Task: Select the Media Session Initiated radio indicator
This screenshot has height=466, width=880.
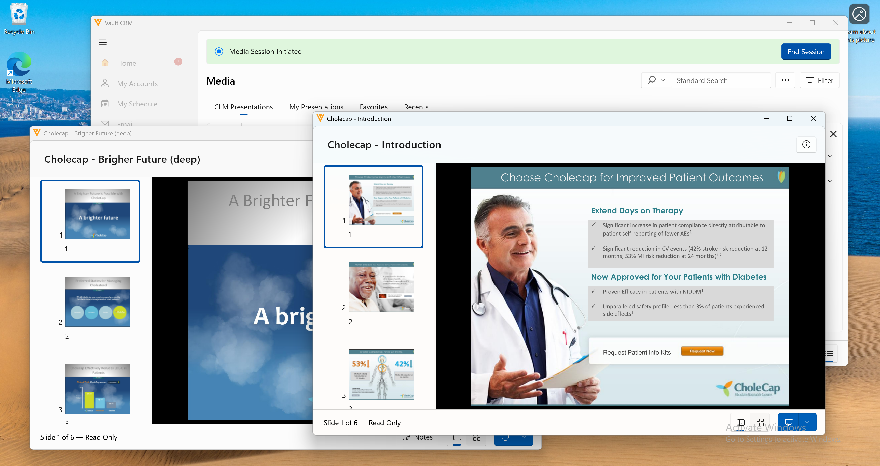Action: click(219, 52)
